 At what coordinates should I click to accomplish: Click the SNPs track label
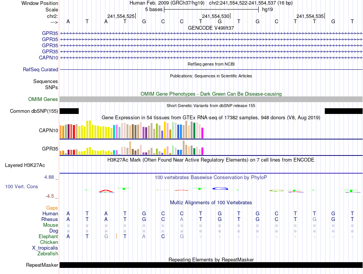[x=52, y=88]
